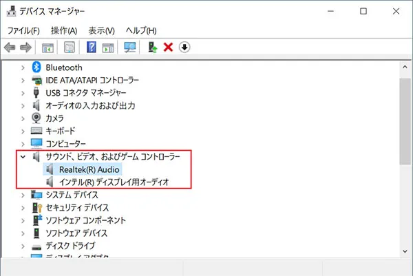Open the ヘルプ(H) menu
Viewport: 413px width, 276px height.
click(141, 30)
